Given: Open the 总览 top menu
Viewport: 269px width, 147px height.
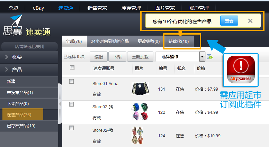Looking at the screenshot, I should (14, 8).
